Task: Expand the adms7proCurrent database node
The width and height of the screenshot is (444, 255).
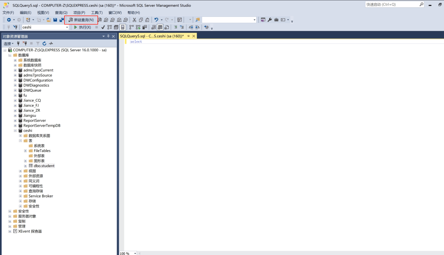Action: (x=15, y=70)
